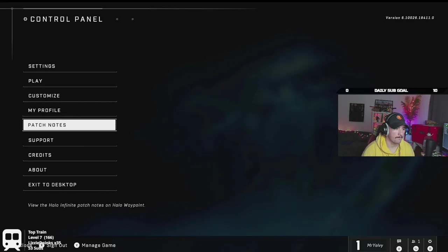The image size is (448, 252).
Task: Select the MrYelvy player nameplate
Action: point(375,245)
